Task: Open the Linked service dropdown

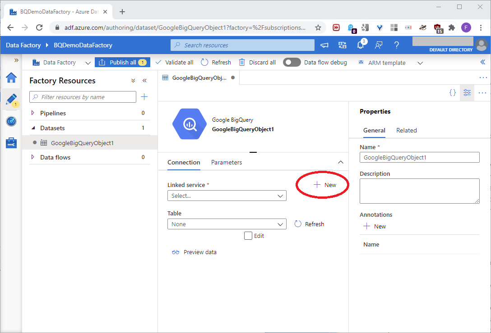Action: tap(227, 196)
